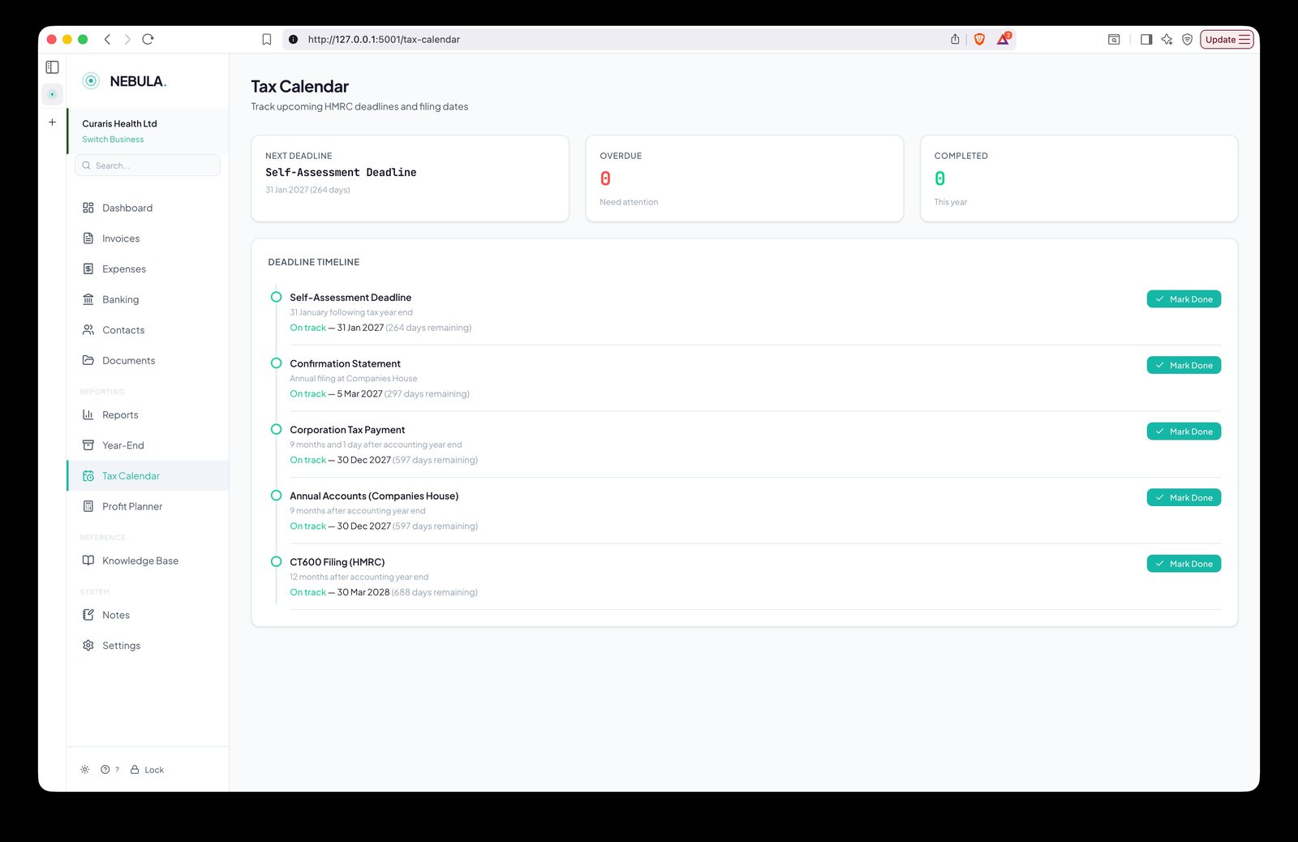
Task: Lock the application
Action: pyautogui.click(x=148, y=770)
